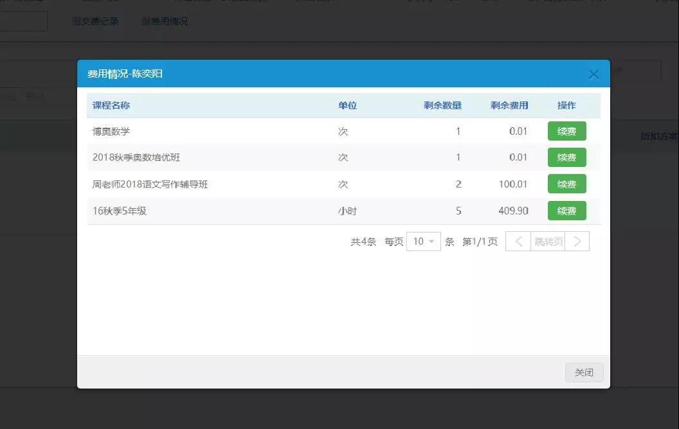
Task: Click the 课程名称 column header
Action: coord(111,105)
